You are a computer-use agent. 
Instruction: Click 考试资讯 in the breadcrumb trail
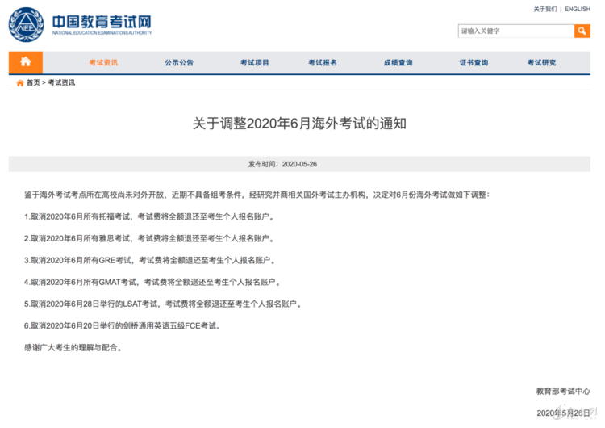tap(61, 82)
